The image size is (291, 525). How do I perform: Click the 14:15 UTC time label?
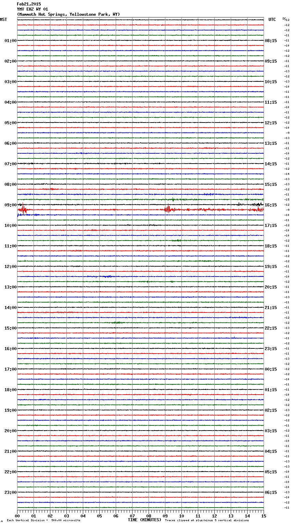pos(271,164)
